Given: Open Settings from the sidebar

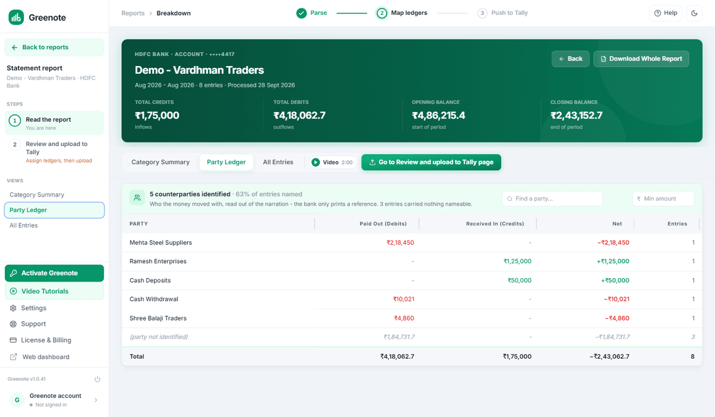Looking at the screenshot, I should pyautogui.click(x=54, y=308).
